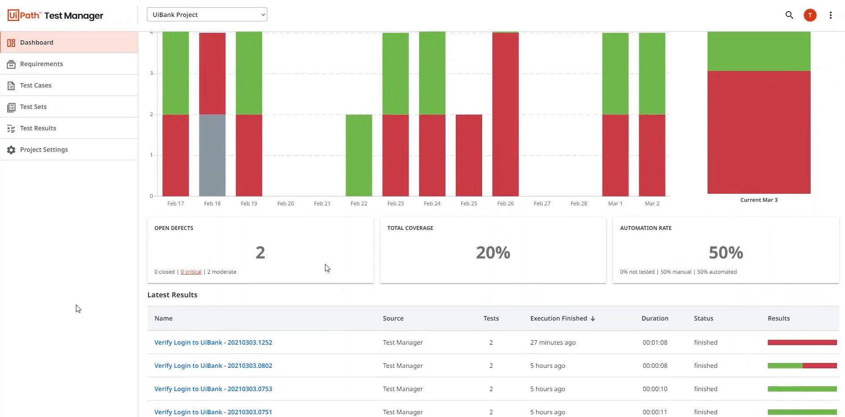Screen dimensions: 845x417
Task: Expand the project dropdown chevron arrow
Action: click(263, 14)
